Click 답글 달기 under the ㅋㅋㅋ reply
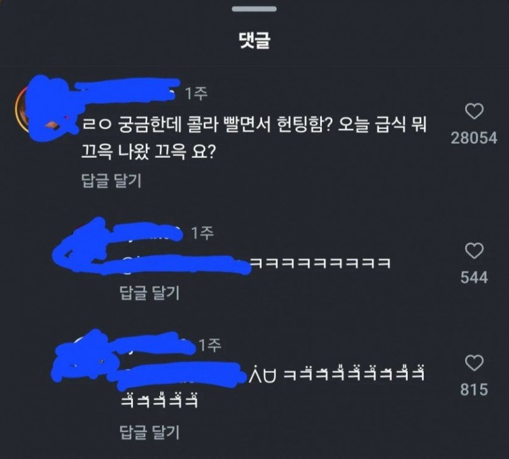This screenshot has width=509, height=459. [150, 293]
